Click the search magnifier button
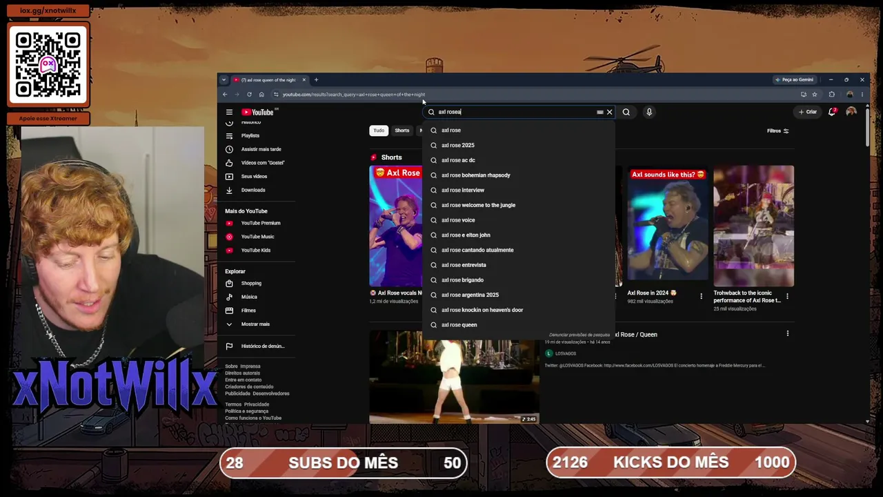The height and width of the screenshot is (497, 883). (x=626, y=112)
